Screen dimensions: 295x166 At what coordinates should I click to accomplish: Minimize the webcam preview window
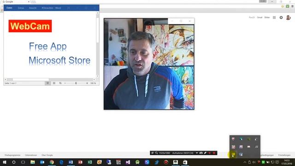(x=172, y=21)
